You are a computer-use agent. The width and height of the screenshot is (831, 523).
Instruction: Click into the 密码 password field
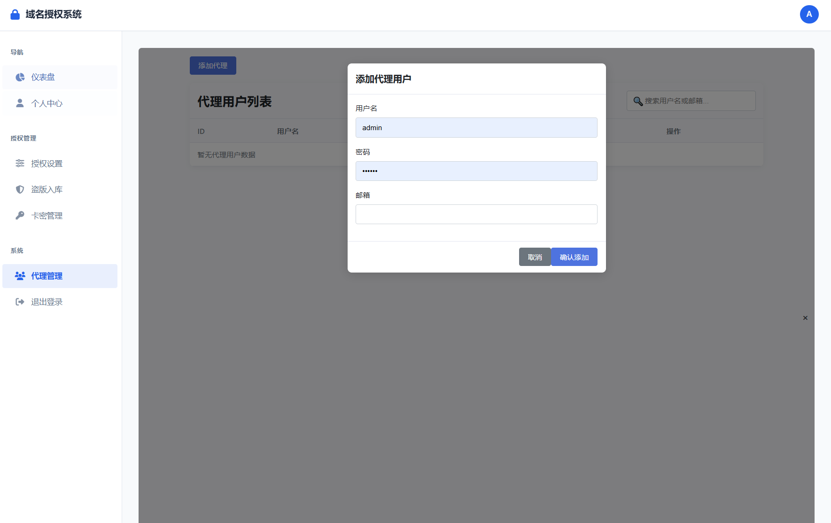[x=476, y=171]
